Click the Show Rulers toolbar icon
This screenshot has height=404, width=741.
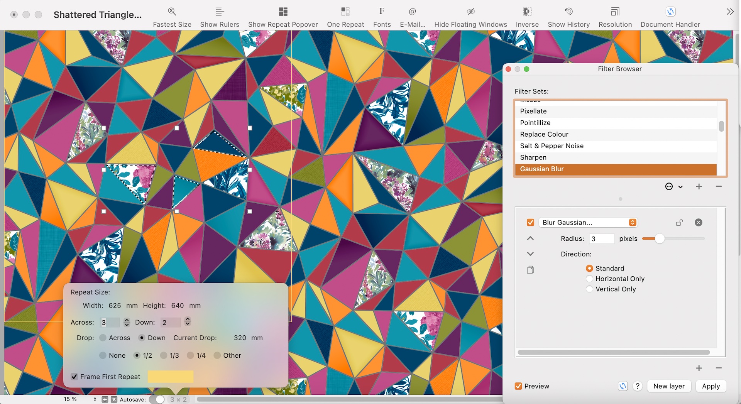click(220, 12)
